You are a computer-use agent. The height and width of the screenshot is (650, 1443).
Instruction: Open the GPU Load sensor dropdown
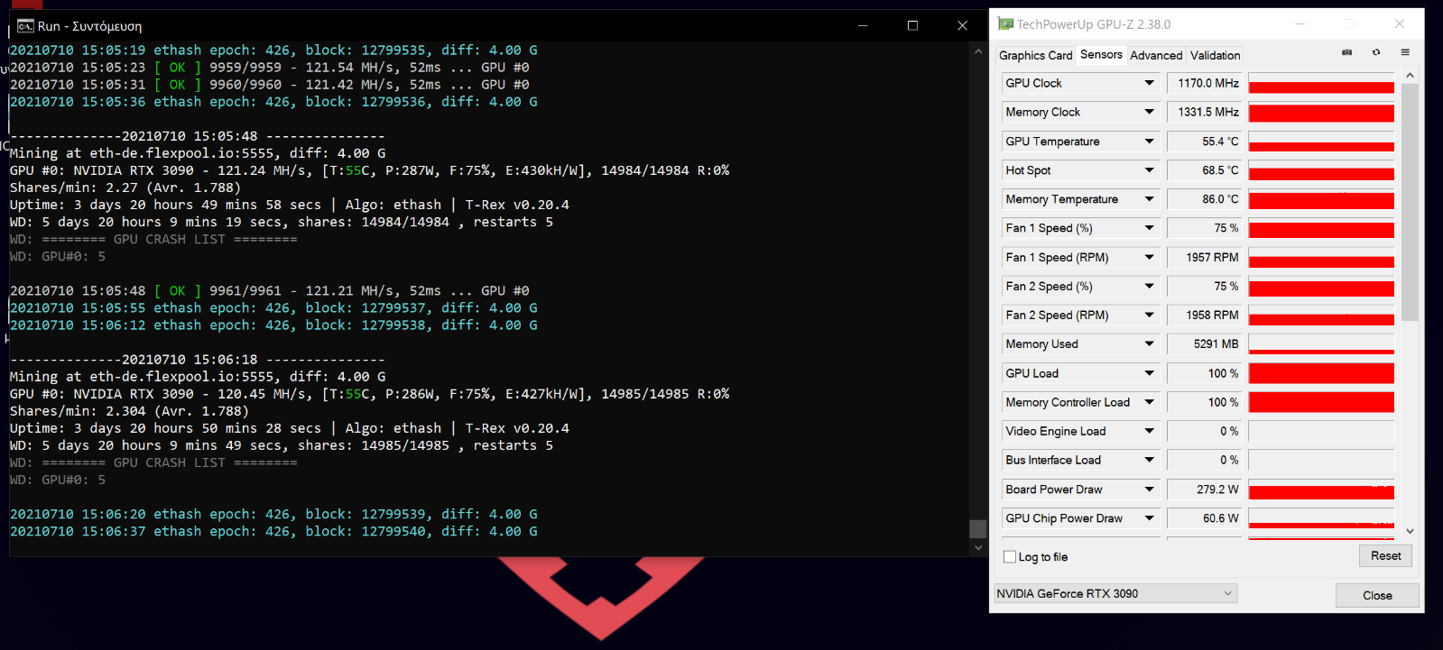coord(1149,373)
